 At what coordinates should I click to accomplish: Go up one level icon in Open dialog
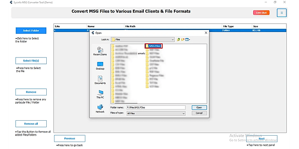click(x=178, y=40)
